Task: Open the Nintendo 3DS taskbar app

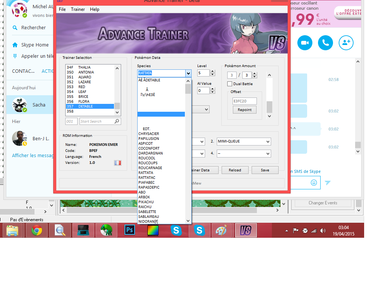Action: tap(83, 231)
